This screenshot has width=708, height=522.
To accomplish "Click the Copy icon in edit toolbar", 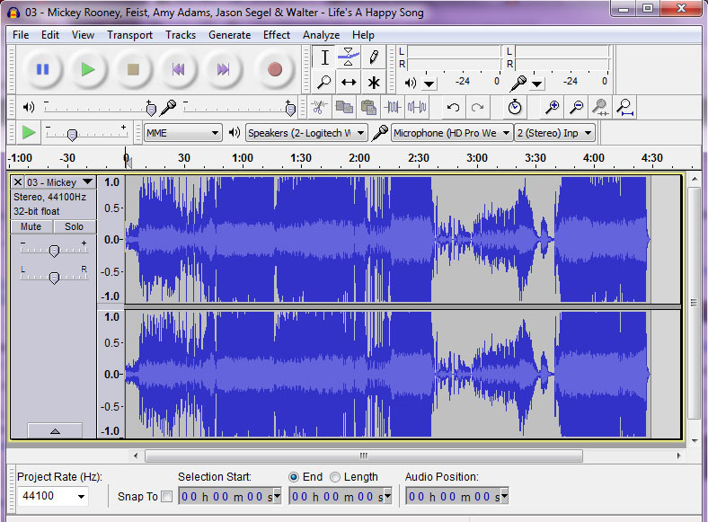I will click(344, 108).
